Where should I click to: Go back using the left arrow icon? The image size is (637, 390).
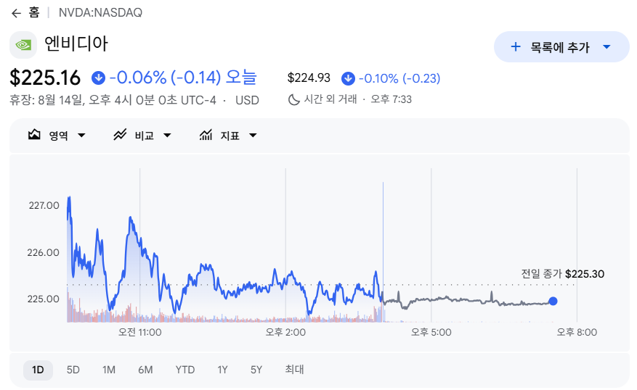click(x=16, y=13)
